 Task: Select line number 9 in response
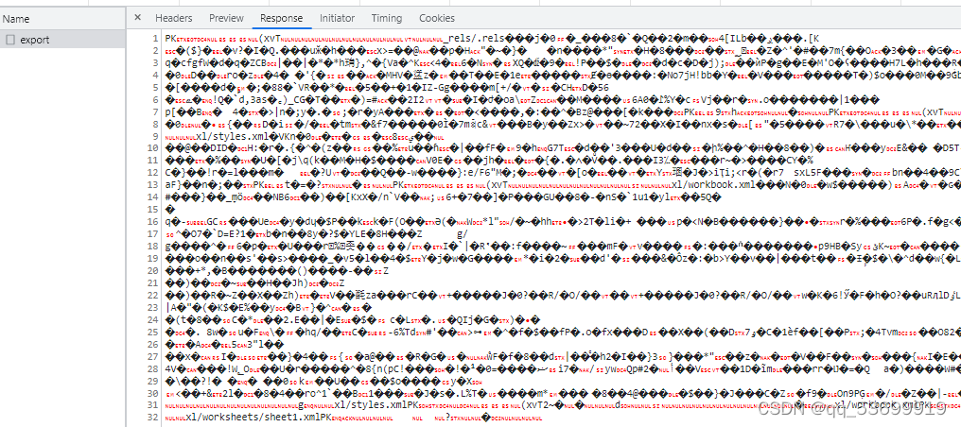click(x=156, y=136)
